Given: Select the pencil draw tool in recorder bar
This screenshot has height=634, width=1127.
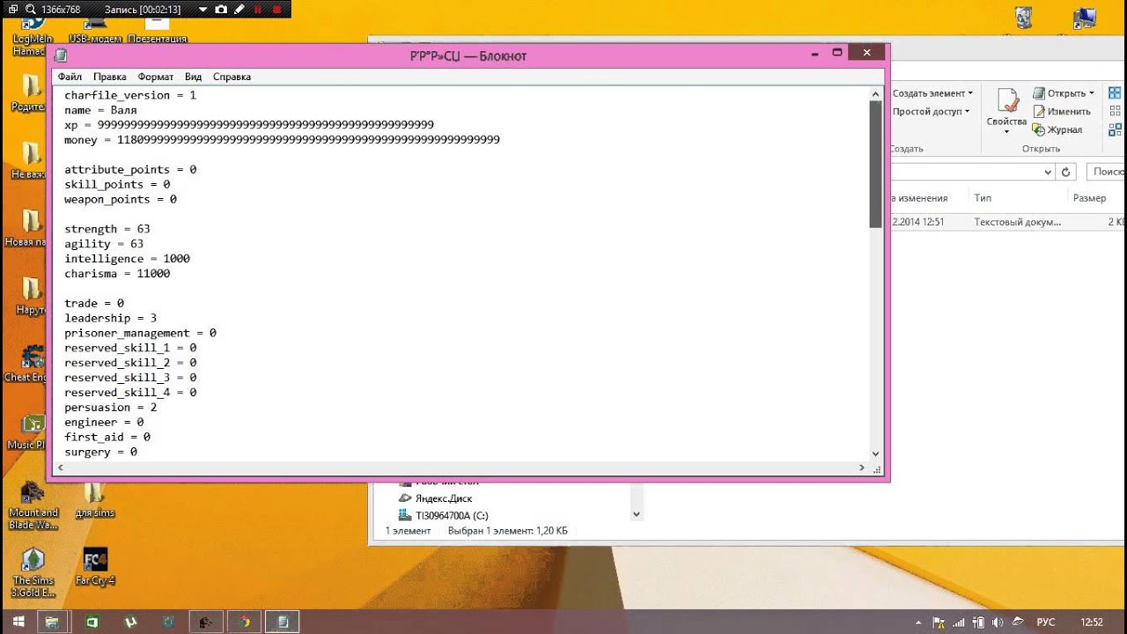Looking at the screenshot, I should 239,9.
